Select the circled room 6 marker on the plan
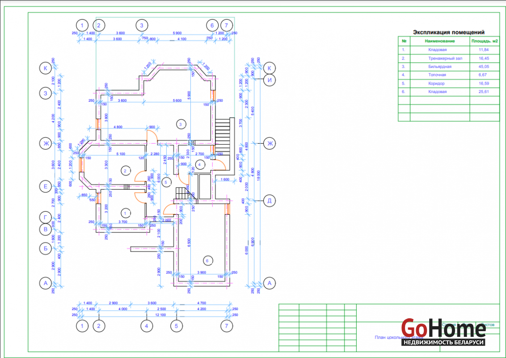The width and height of the screenshot is (506, 358). point(207,260)
